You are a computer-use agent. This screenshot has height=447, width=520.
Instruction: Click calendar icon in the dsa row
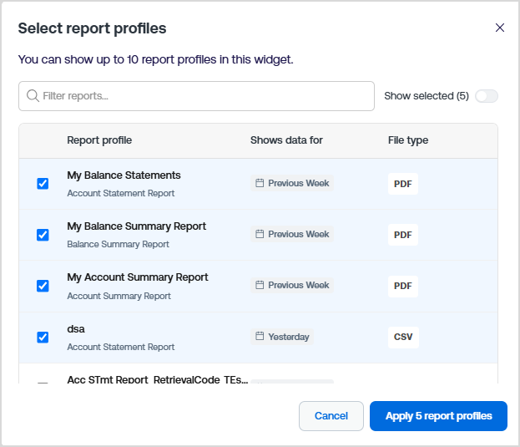pyautogui.click(x=260, y=336)
